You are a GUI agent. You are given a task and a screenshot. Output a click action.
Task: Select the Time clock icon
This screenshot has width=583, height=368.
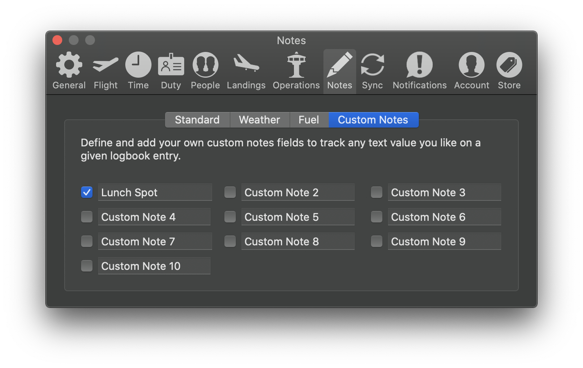[x=138, y=65]
